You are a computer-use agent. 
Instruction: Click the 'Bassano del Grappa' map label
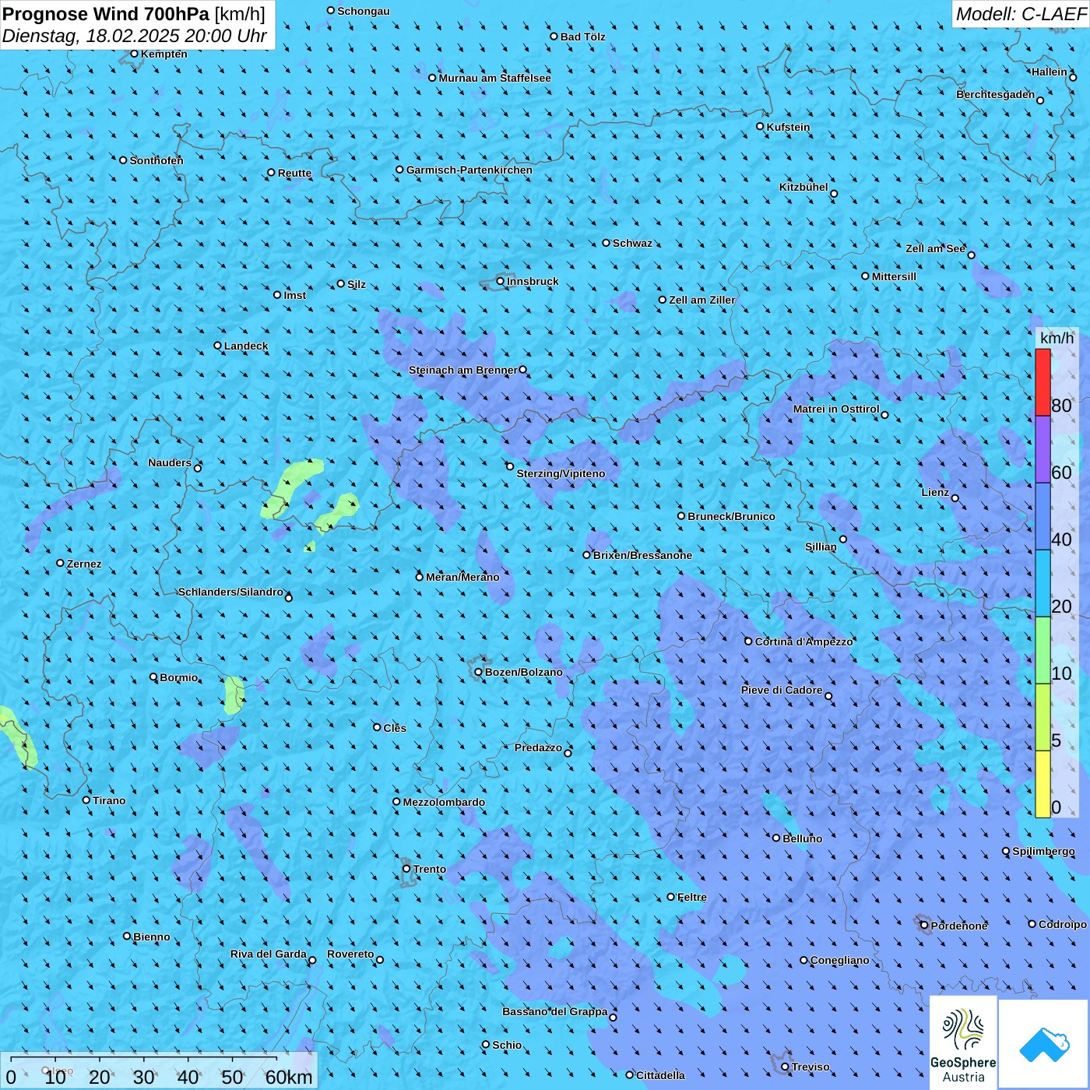[x=555, y=1011]
